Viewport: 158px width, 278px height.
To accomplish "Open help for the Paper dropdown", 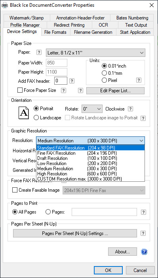I will (x=39, y=52).
